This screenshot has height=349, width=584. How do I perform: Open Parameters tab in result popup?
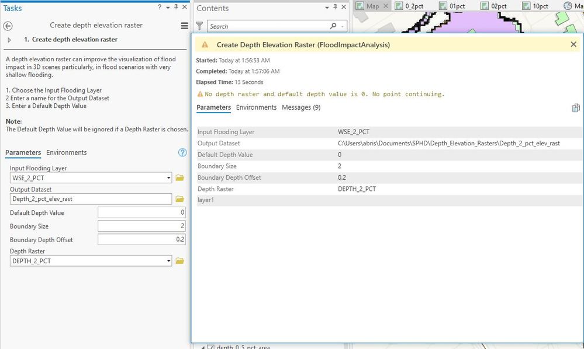pyautogui.click(x=214, y=107)
